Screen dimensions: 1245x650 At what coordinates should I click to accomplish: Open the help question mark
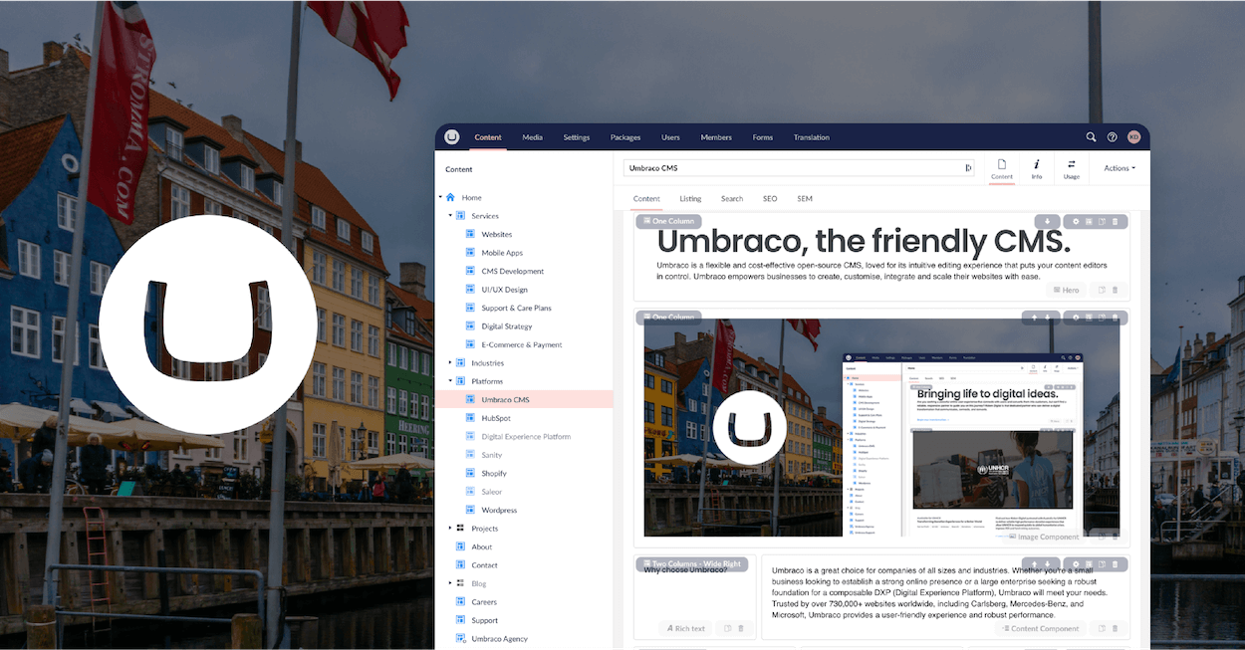[1112, 136]
